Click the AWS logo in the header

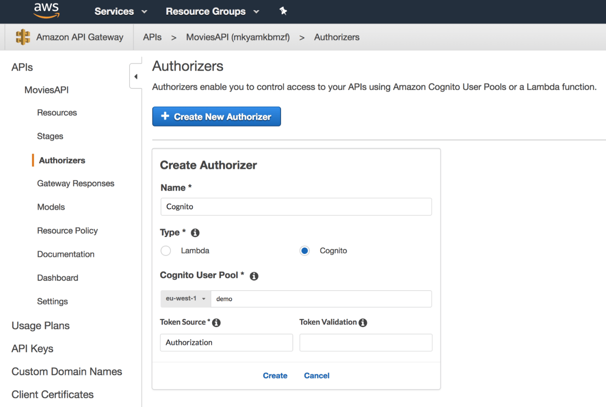coord(46,11)
